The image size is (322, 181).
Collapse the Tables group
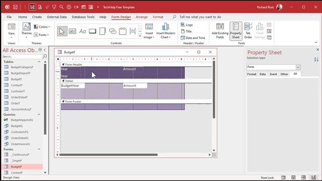pos(39,62)
